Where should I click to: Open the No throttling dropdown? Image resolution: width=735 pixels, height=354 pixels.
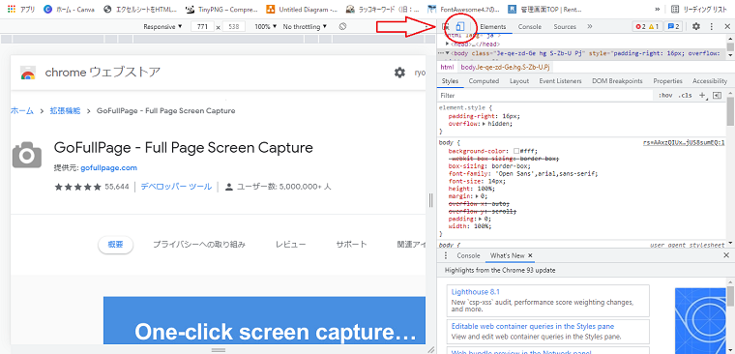306,27
